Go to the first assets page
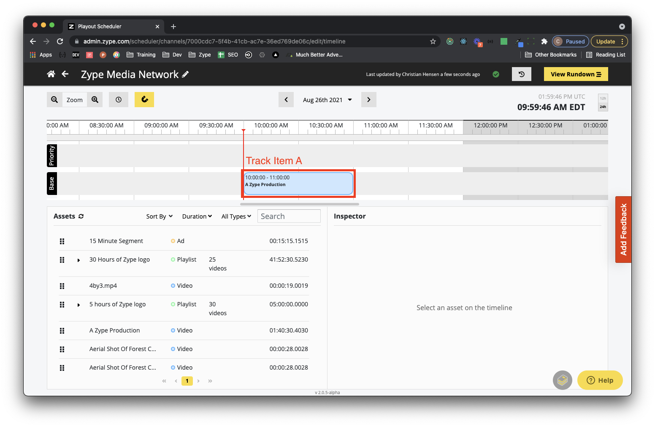The height and width of the screenshot is (427, 655). click(x=164, y=381)
